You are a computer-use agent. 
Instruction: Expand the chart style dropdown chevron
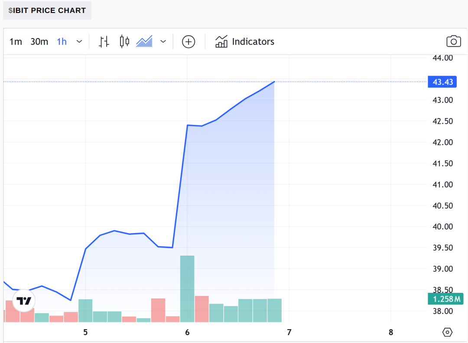pos(163,42)
